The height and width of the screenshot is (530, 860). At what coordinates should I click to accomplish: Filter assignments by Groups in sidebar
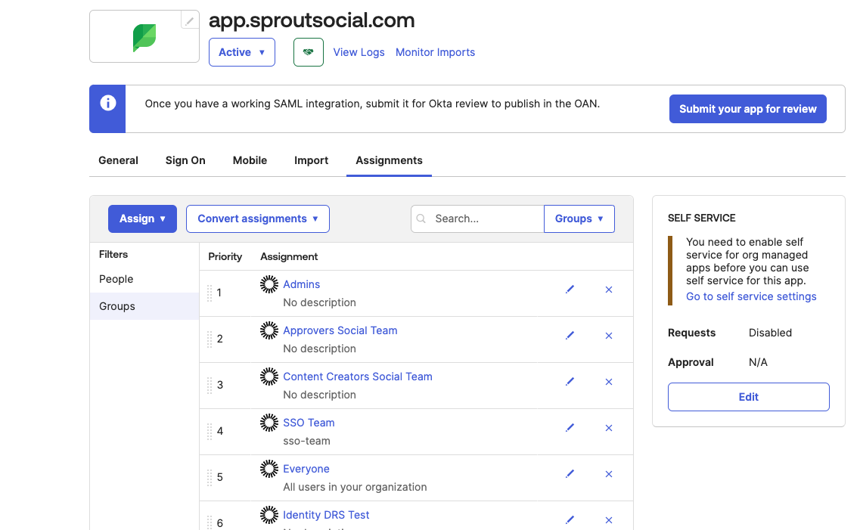pyautogui.click(x=144, y=306)
